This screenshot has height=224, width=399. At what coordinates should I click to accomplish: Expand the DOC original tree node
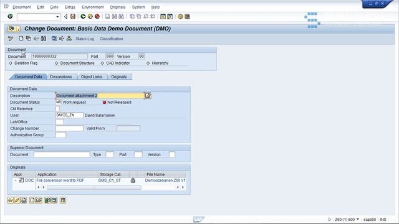tap(16, 180)
